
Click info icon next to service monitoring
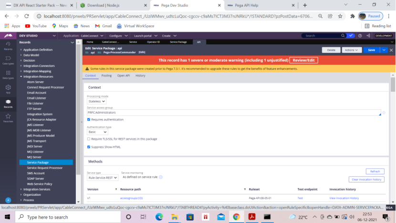tap(161, 177)
